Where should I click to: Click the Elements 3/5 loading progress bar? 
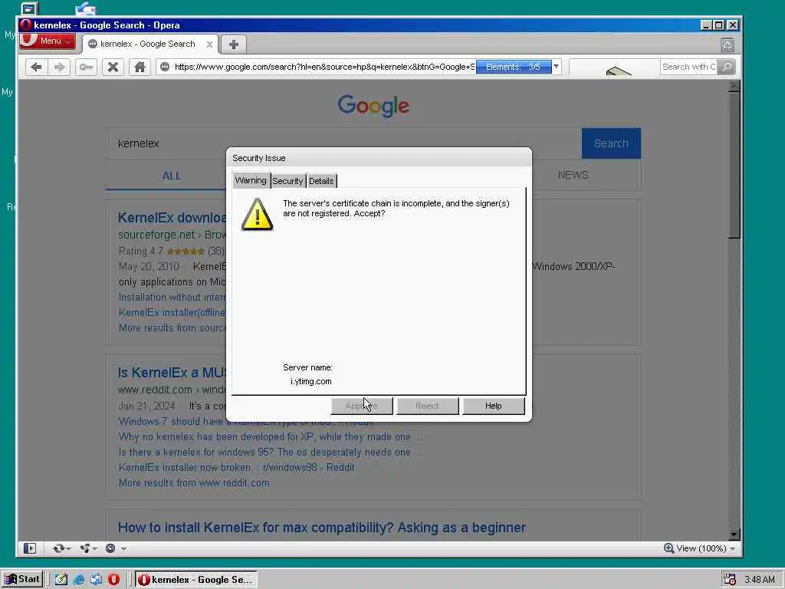pos(514,67)
